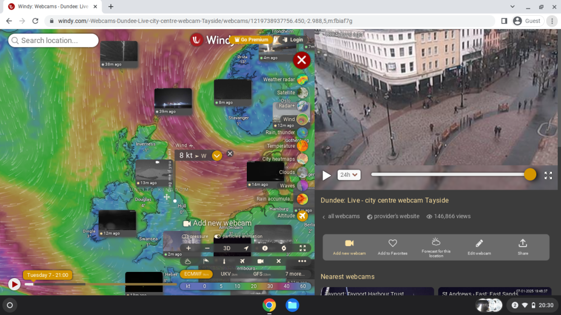Open the provider's website link
This screenshot has height=315, width=561.
[393, 216]
